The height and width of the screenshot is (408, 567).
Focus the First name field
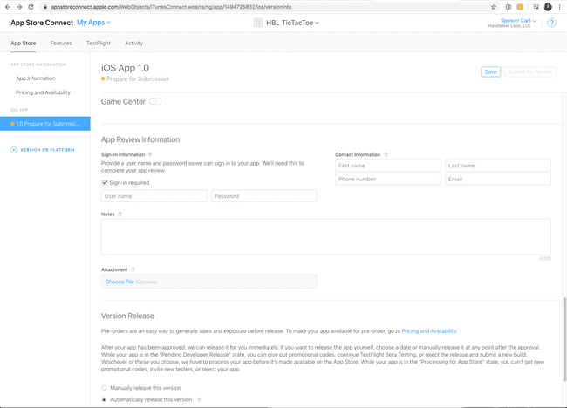[x=388, y=166]
